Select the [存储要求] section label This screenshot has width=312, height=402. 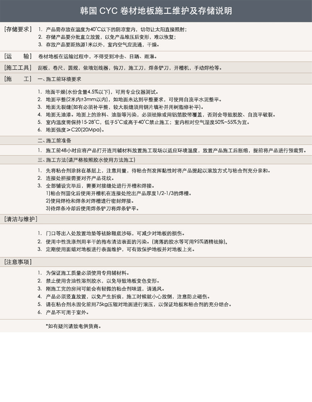[18, 29]
